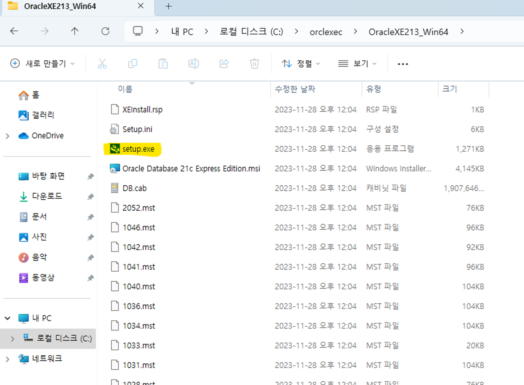This screenshot has height=385, width=524.
Task: Open the 보기 (View) dropdown
Action: pyautogui.click(x=357, y=64)
